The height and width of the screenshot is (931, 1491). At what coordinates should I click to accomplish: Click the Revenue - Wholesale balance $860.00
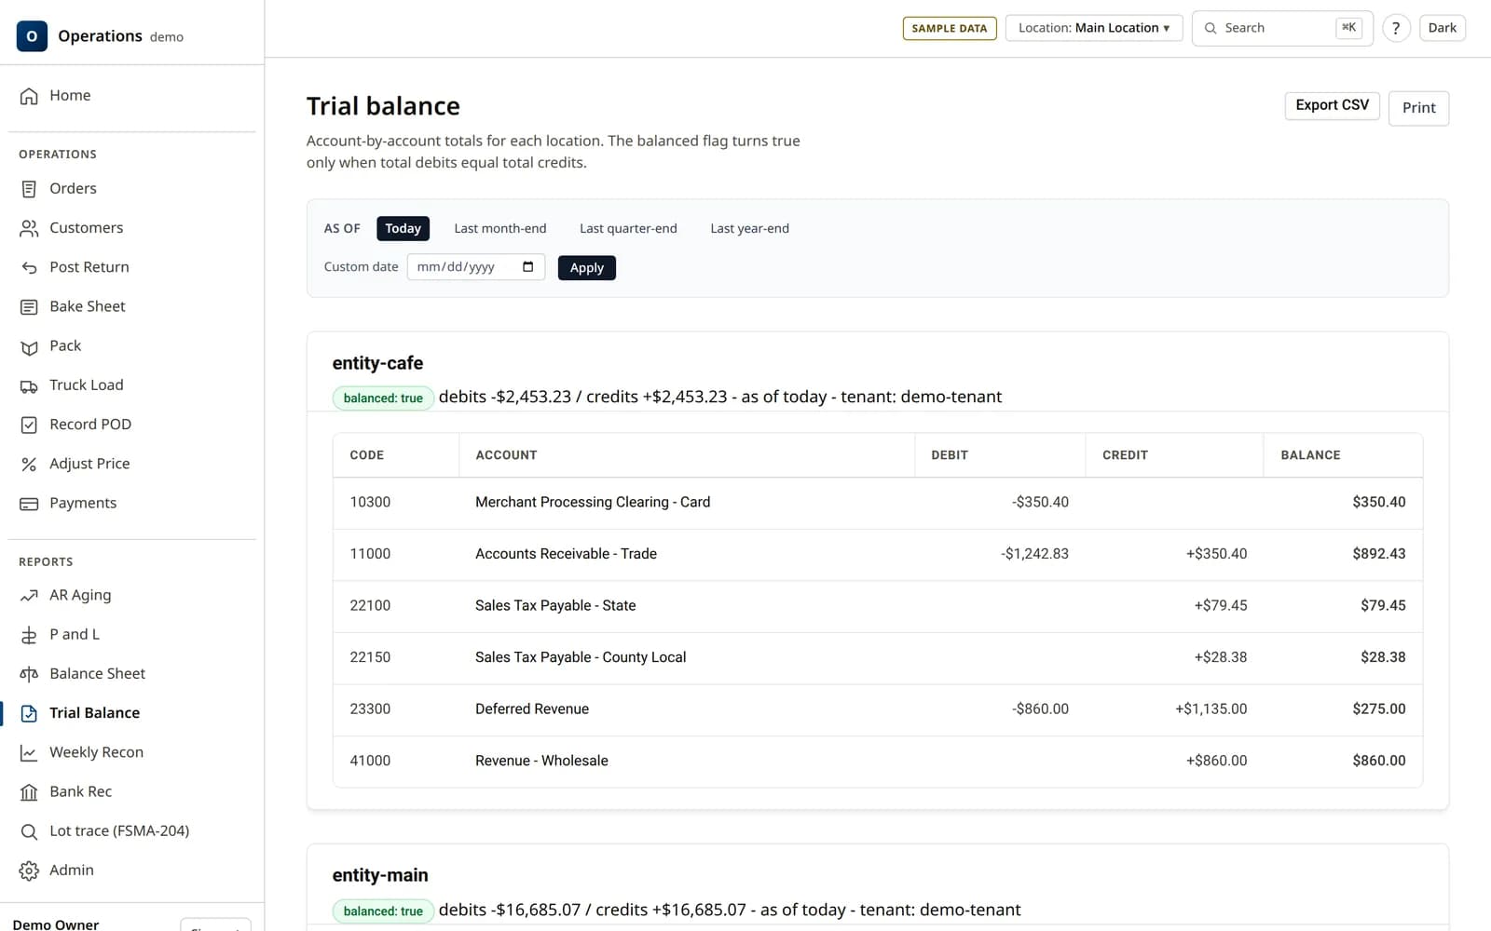[x=1379, y=761]
